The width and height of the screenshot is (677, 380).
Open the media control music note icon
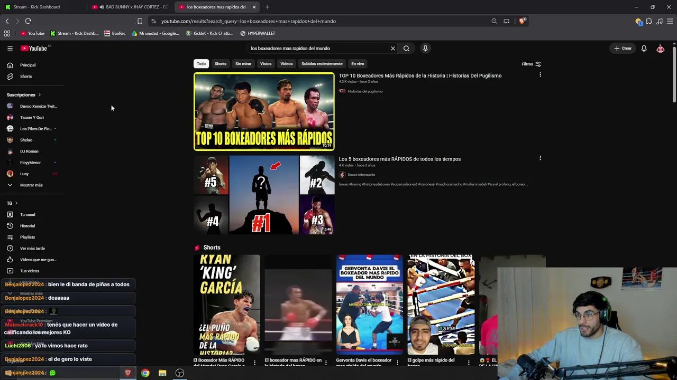coord(660,21)
